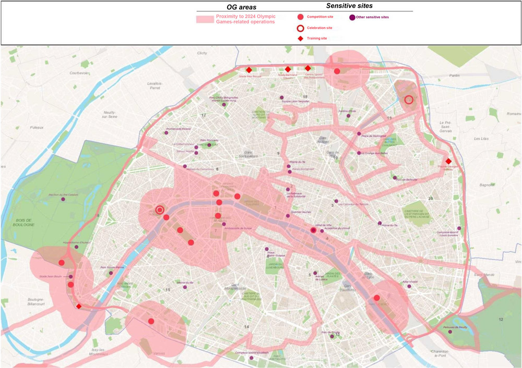This screenshot has height=368, width=522.
Task: Click the Celebration site legend ring icon
Action: point(301,28)
